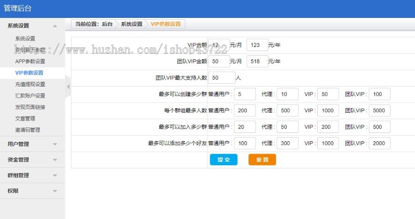Expand the 群组管理 sidebar section
415x219 pixels.
point(32,175)
